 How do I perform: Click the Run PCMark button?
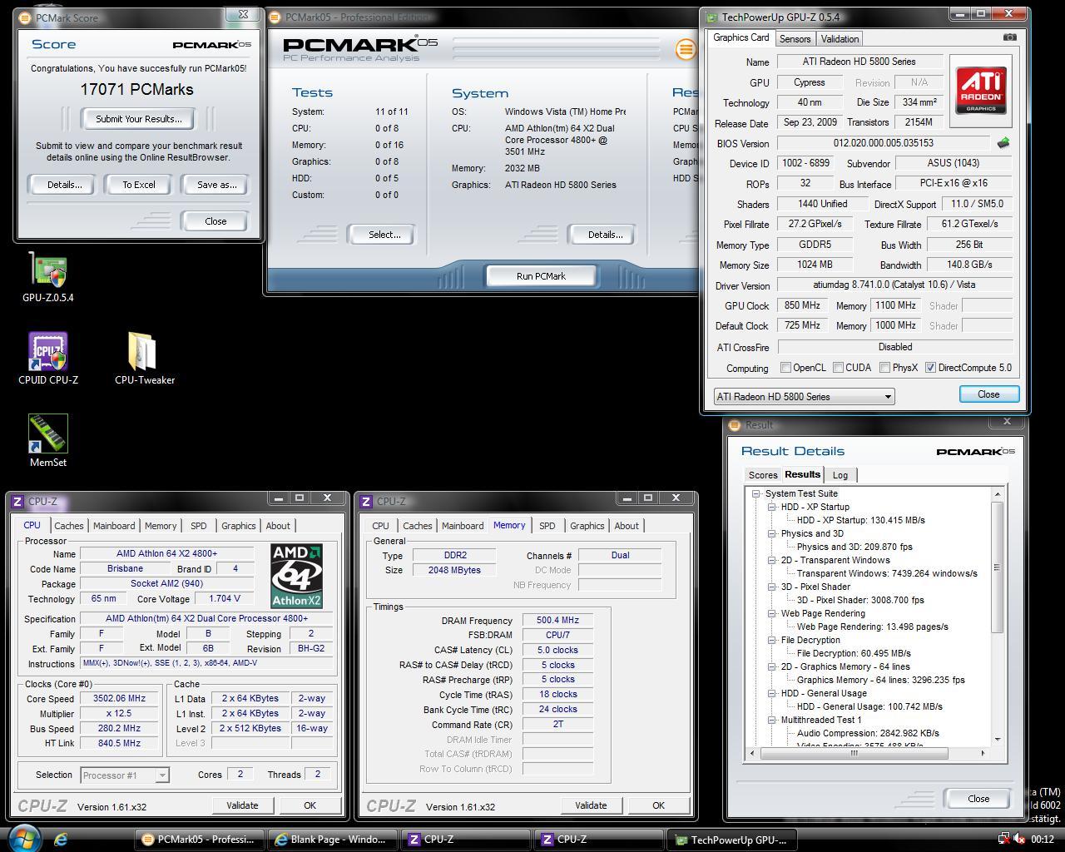click(x=541, y=276)
